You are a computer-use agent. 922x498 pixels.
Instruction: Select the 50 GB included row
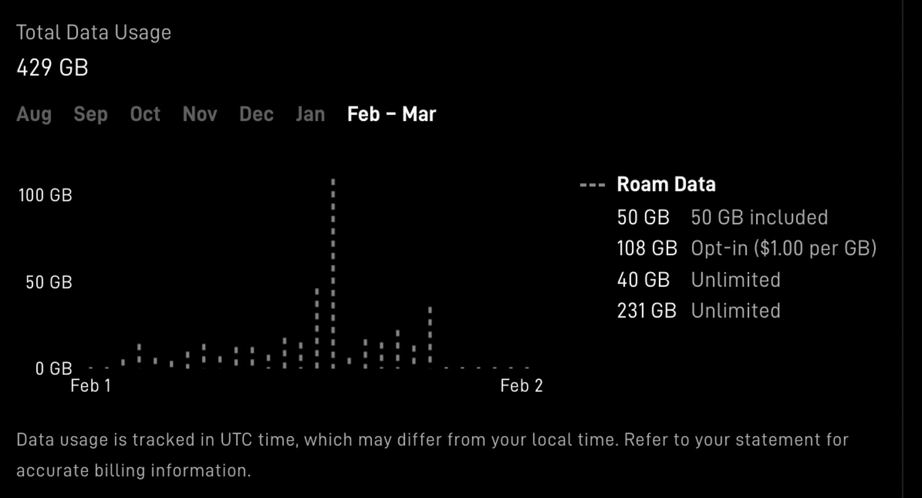click(722, 217)
